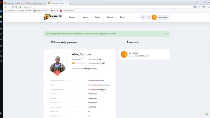The image size is (210, 118).
Task: Click the play triangle icon in header
Action: click(149, 17)
